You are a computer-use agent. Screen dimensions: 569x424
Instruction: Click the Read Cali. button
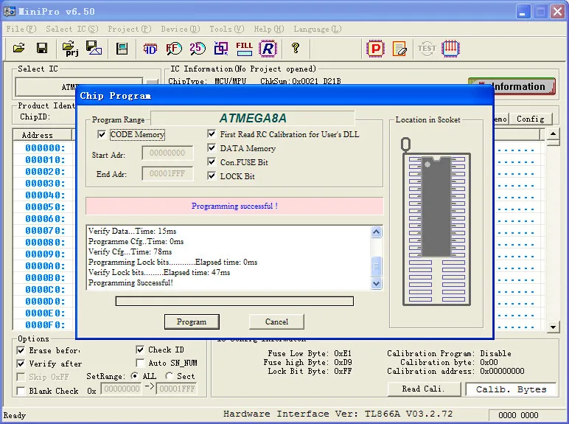click(425, 389)
